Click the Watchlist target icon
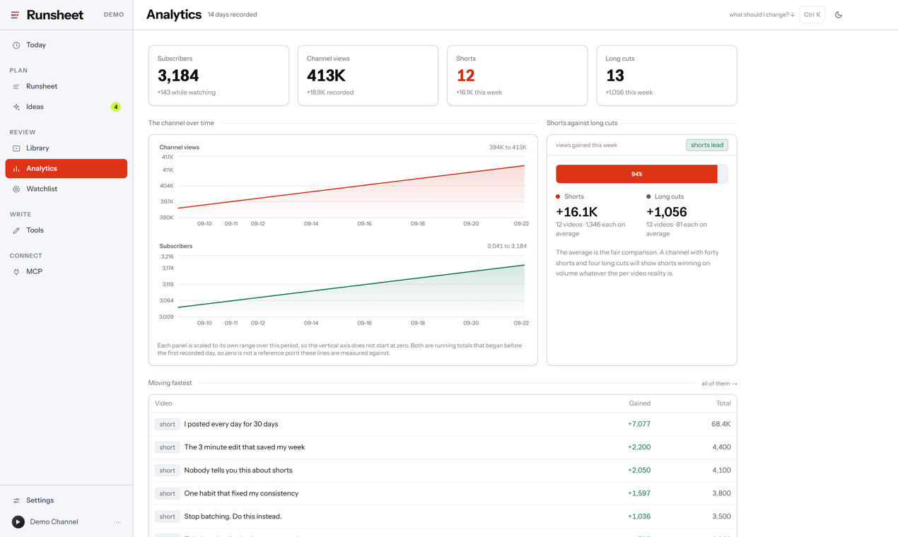898x537 pixels. coord(16,189)
